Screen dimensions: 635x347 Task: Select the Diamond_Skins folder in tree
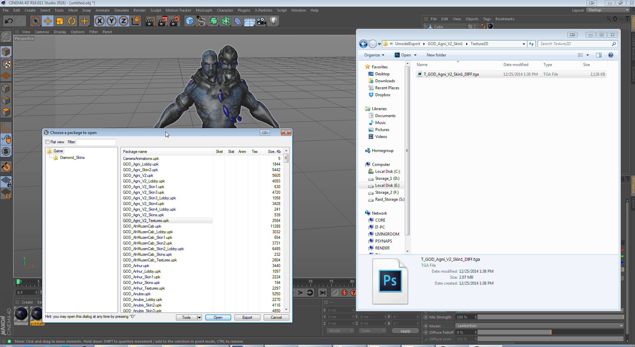(x=72, y=158)
